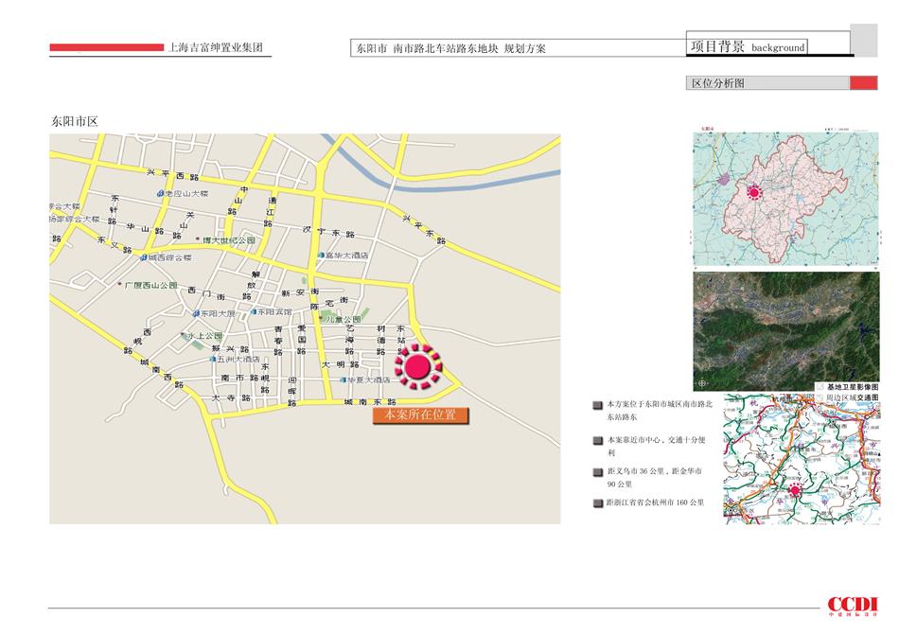Click the red marker on the regional traffic map
This screenshot has width=899, height=635.
coord(794,490)
